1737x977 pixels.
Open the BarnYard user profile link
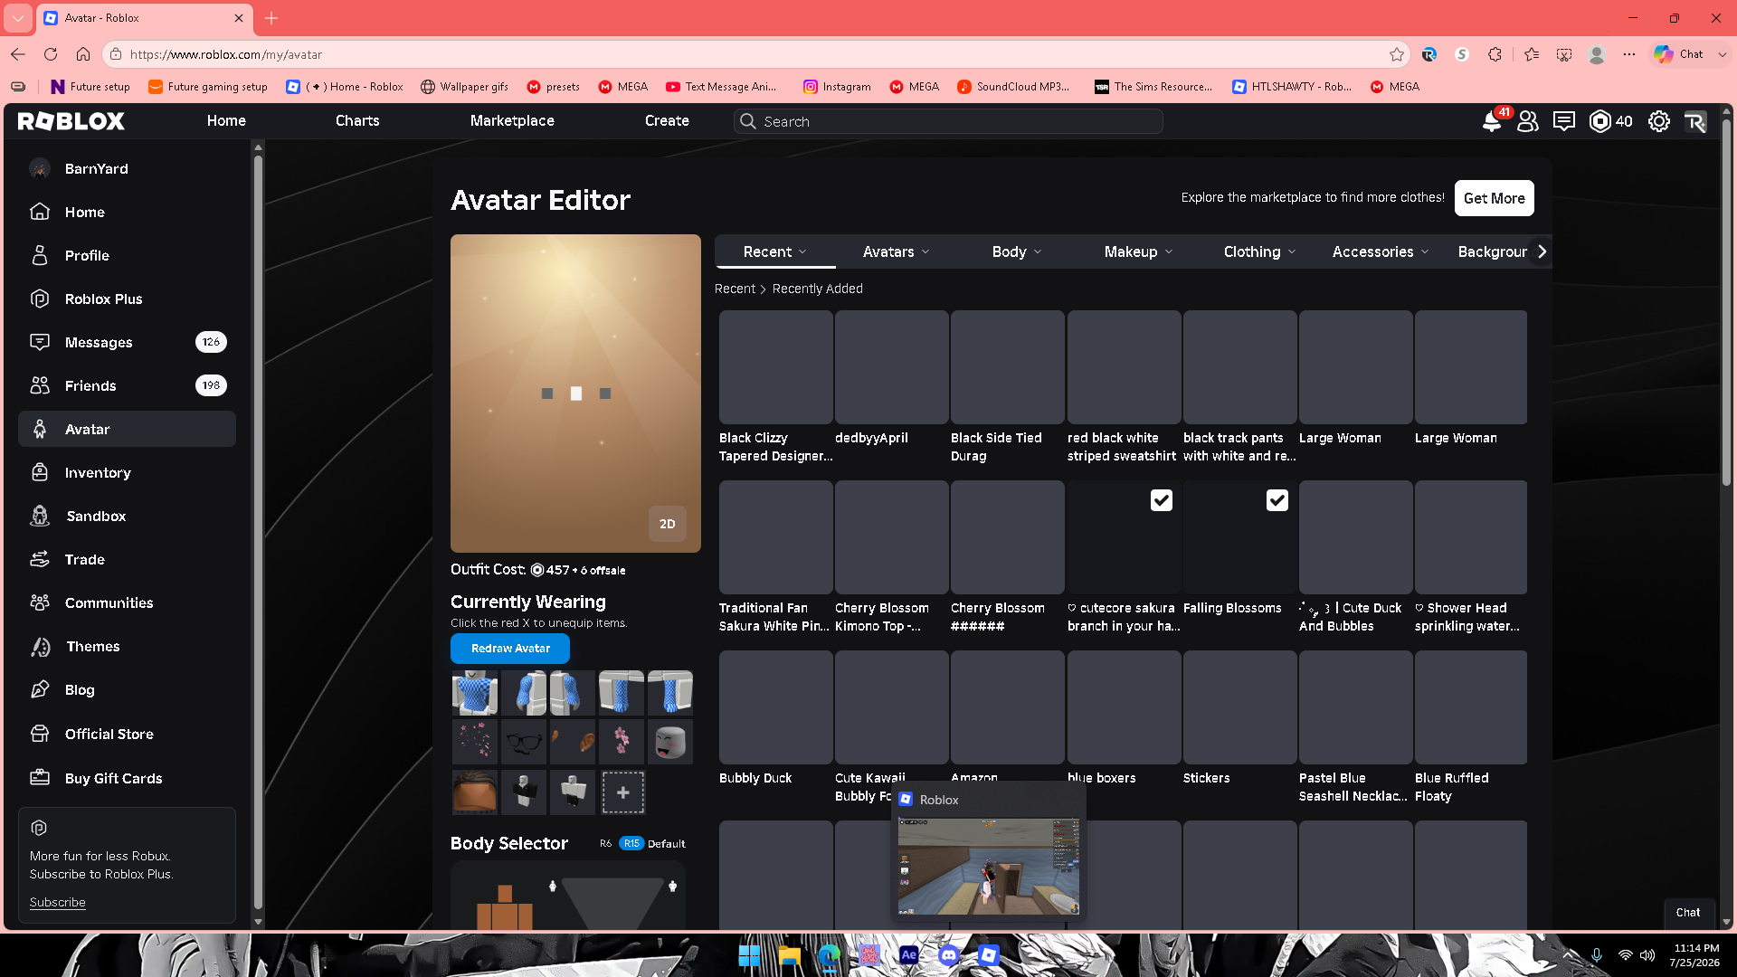[x=127, y=168]
